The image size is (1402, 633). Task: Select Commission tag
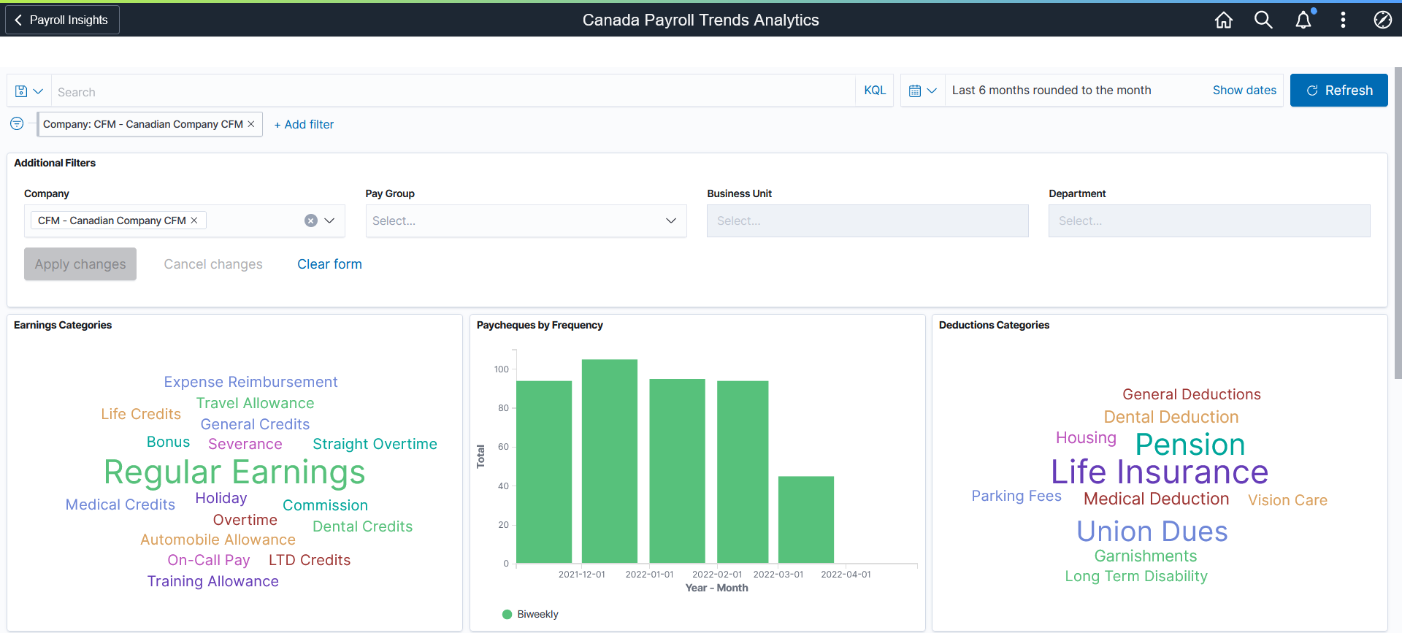tap(325, 505)
